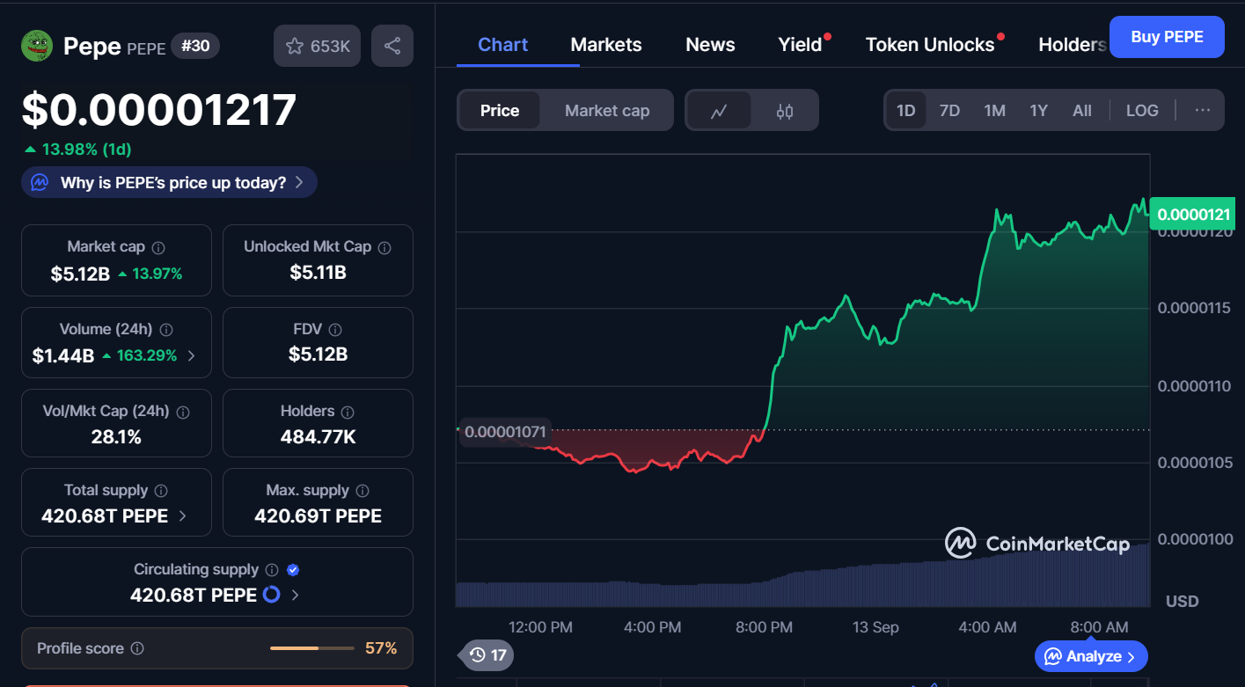Open Circulating supply info icon
This screenshot has width=1245, height=687.
(x=272, y=570)
